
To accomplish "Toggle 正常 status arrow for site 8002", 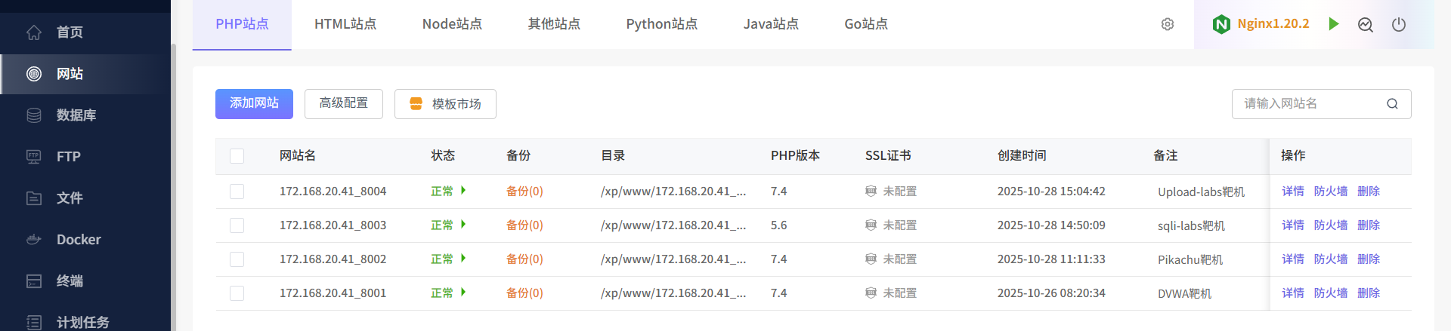I will (x=463, y=259).
